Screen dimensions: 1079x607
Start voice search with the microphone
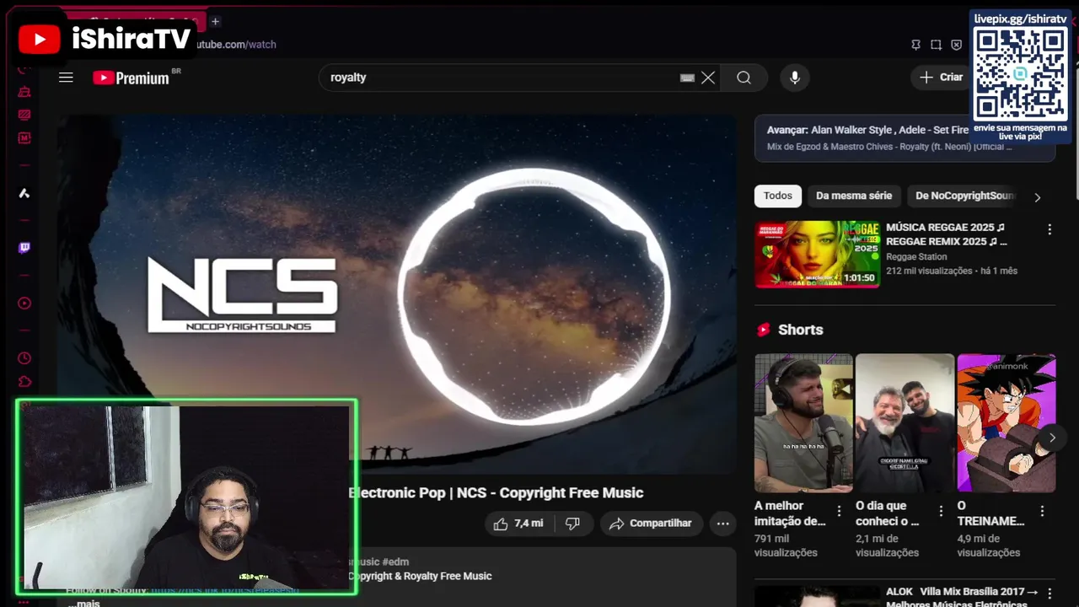pos(794,78)
